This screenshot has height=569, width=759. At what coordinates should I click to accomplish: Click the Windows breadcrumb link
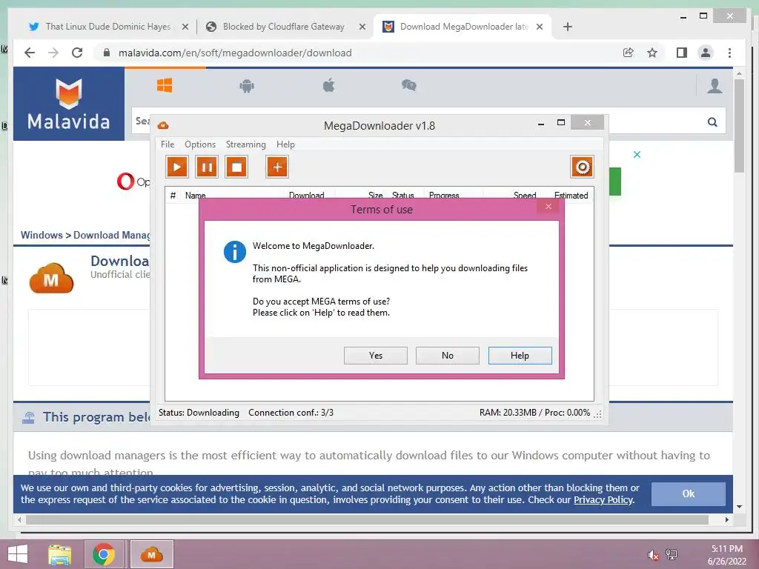click(42, 235)
